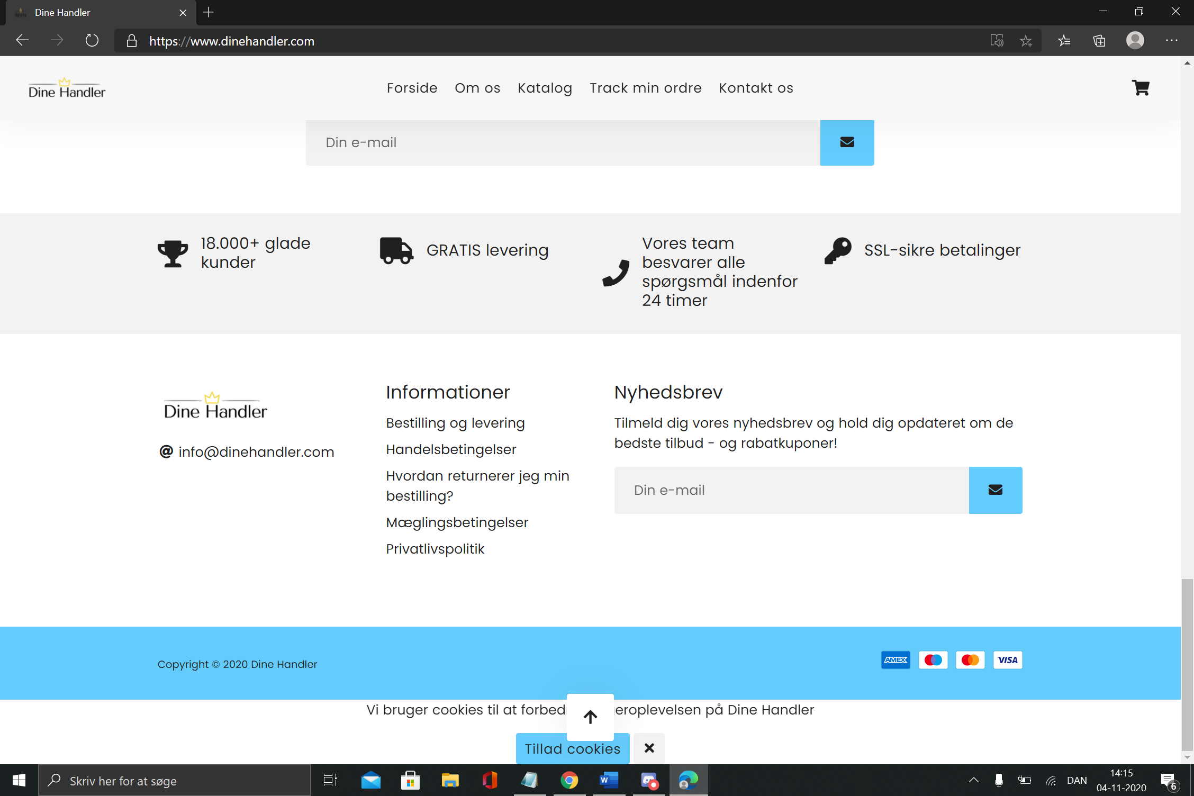Open browser profile avatar
Viewport: 1194px width, 796px height.
1135,41
